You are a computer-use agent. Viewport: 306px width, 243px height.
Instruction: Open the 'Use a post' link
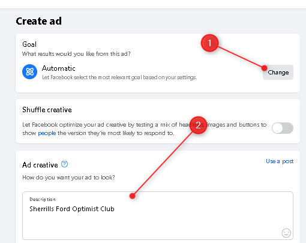pyautogui.click(x=280, y=161)
